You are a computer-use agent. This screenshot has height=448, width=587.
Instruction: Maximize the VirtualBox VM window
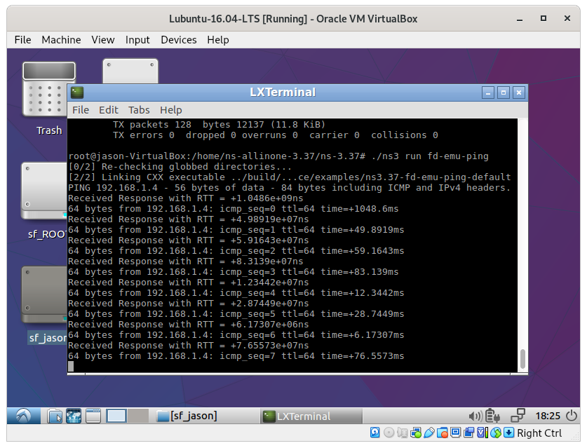pyautogui.click(x=544, y=19)
